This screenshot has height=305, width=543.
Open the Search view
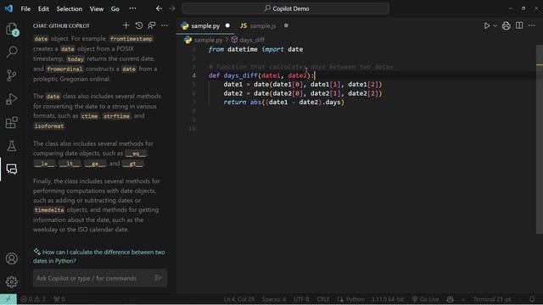pyautogui.click(x=12, y=52)
